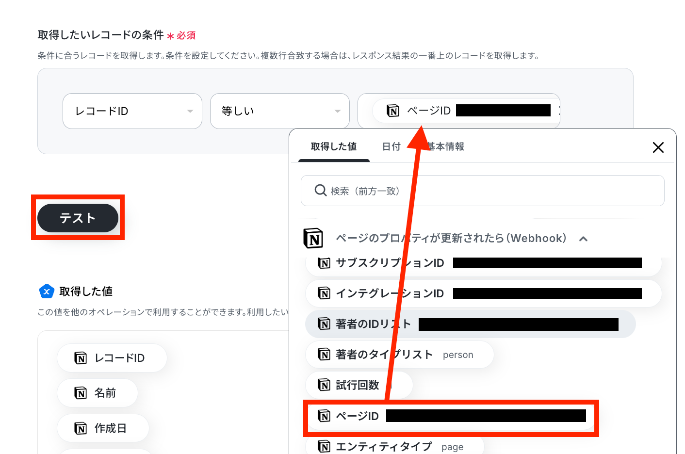The height and width of the screenshot is (454, 685).
Task: Click the Notion icon of 著者のIDリスト
Action: (x=324, y=324)
